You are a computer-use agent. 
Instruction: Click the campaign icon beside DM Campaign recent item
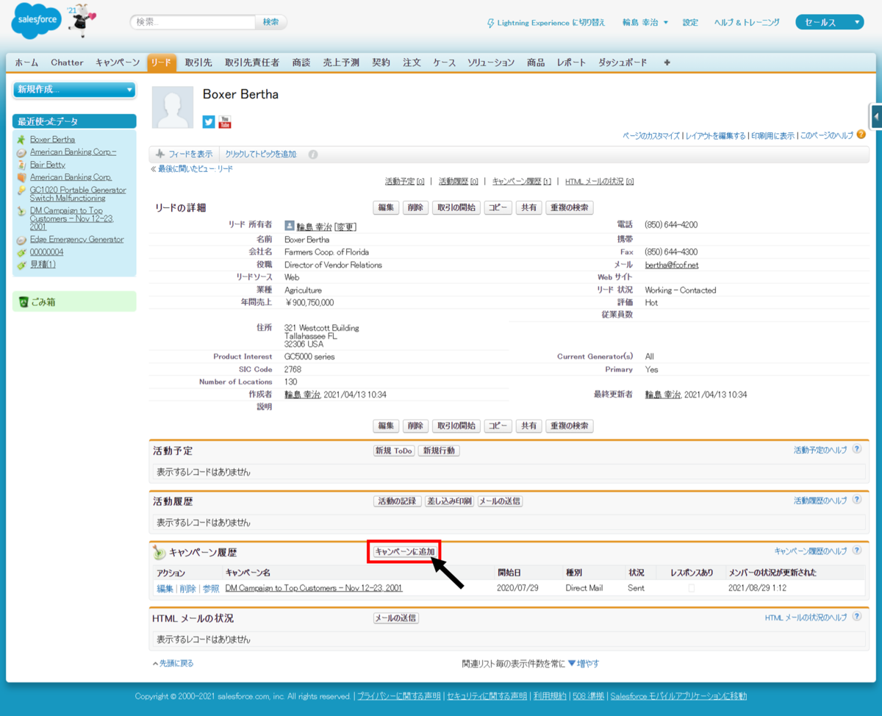22,211
